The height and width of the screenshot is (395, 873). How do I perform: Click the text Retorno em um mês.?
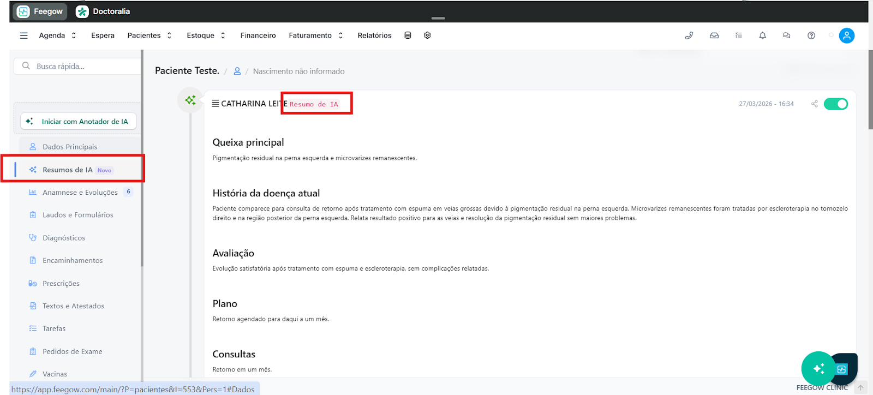pos(242,369)
